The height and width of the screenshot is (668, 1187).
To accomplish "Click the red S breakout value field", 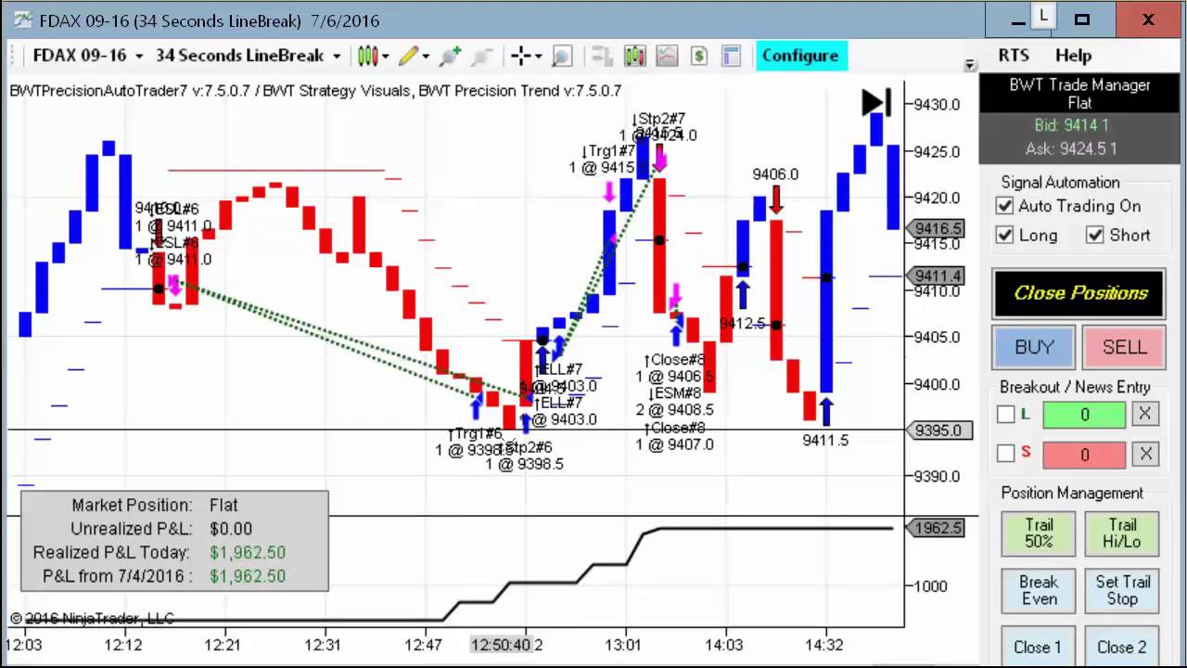I will pos(1084,455).
